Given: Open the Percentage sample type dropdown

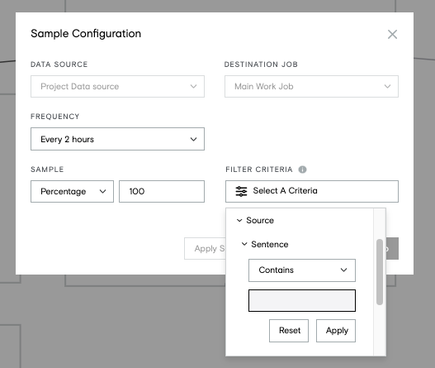Looking at the screenshot, I should coord(72,192).
